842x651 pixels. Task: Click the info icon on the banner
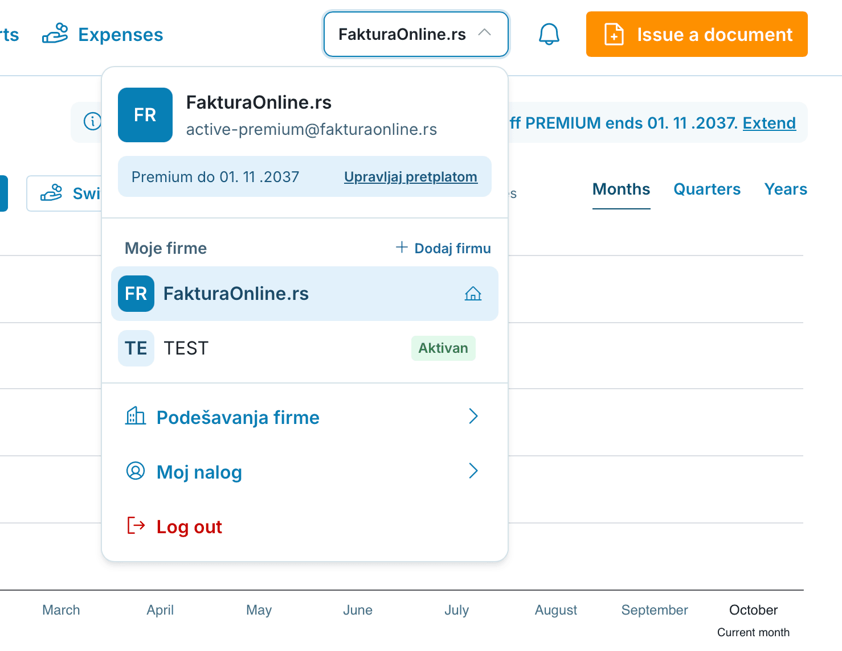(92, 121)
